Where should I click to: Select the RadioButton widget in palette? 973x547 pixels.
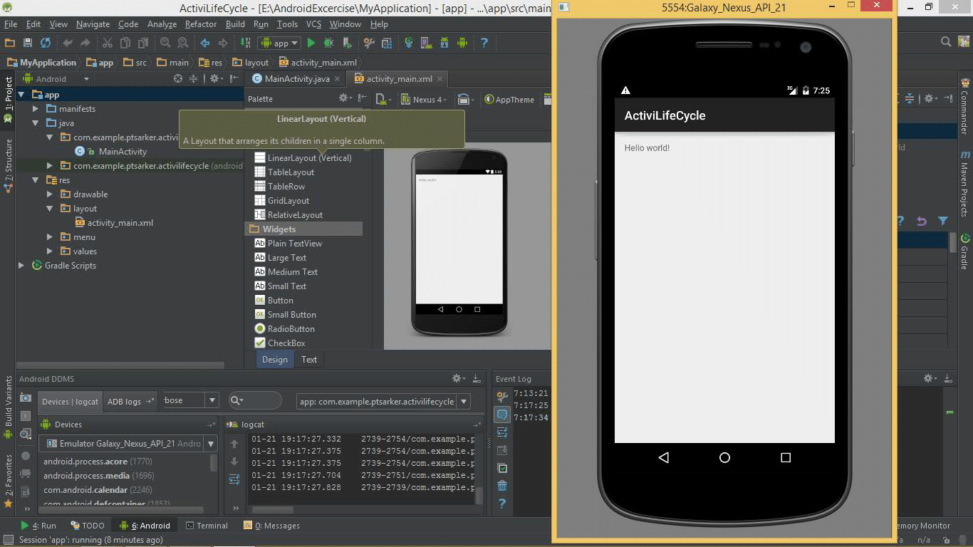coord(284,329)
